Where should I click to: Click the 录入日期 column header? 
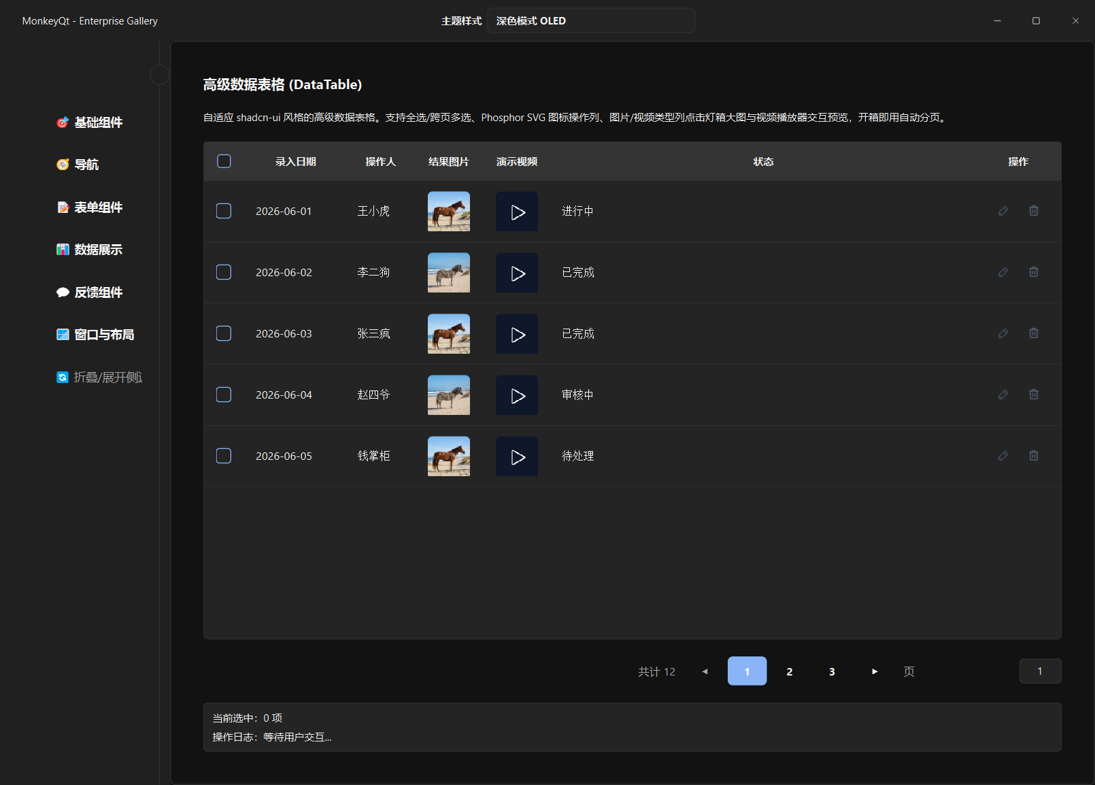[x=296, y=162]
